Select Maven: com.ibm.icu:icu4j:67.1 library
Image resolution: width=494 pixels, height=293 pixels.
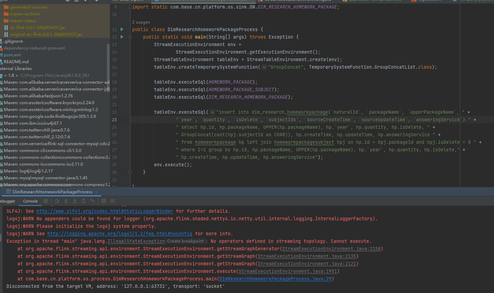(33, 123)
